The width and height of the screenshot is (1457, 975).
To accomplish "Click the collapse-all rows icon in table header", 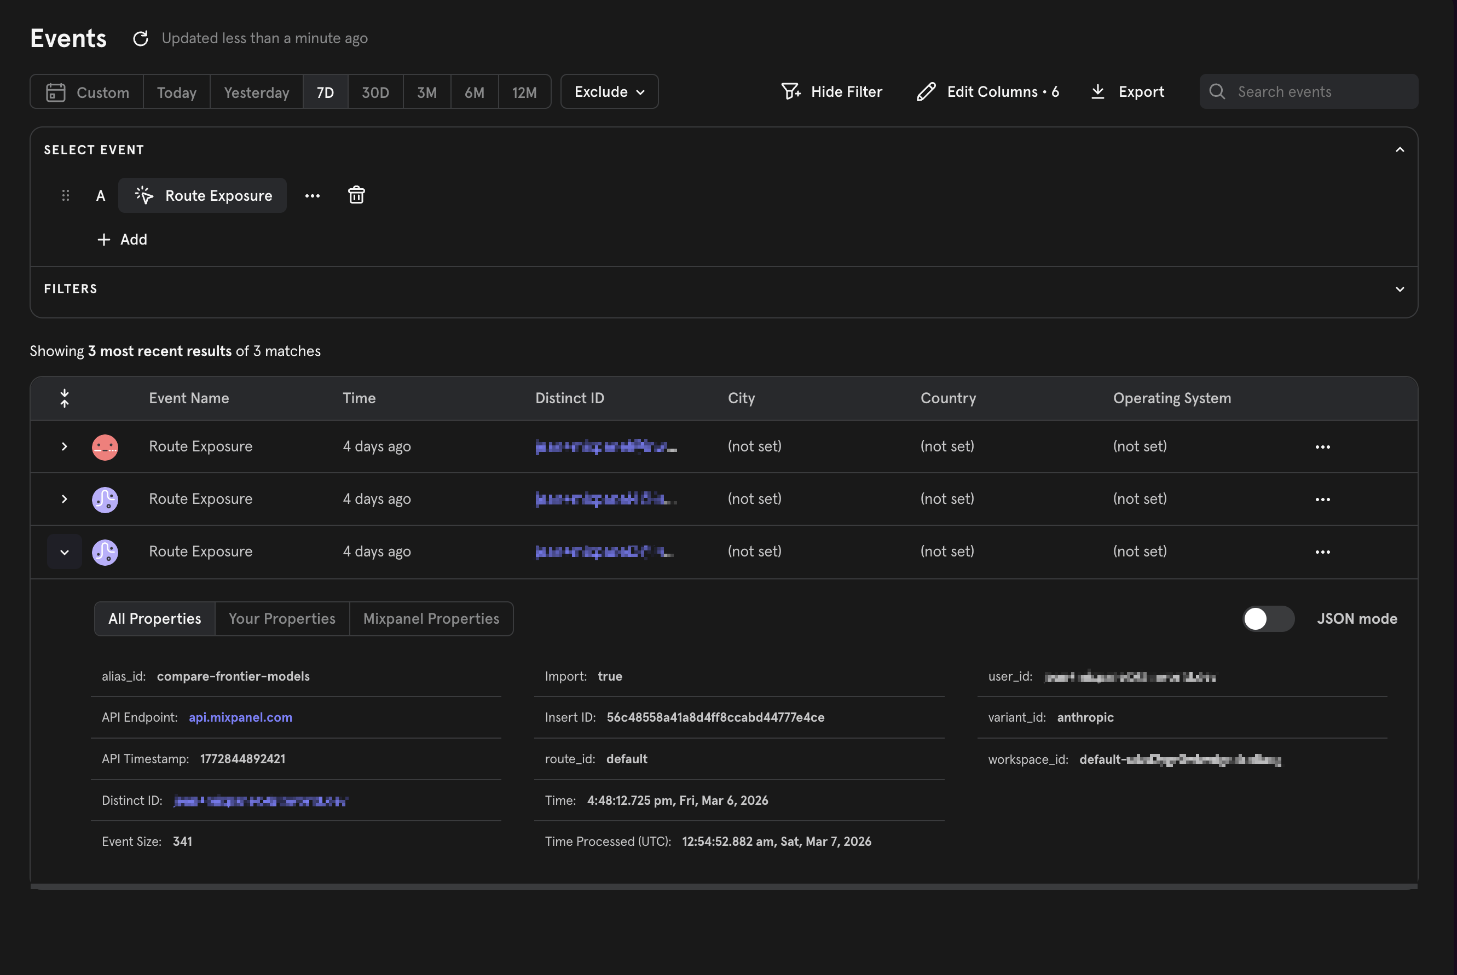I will coord(65,398).
